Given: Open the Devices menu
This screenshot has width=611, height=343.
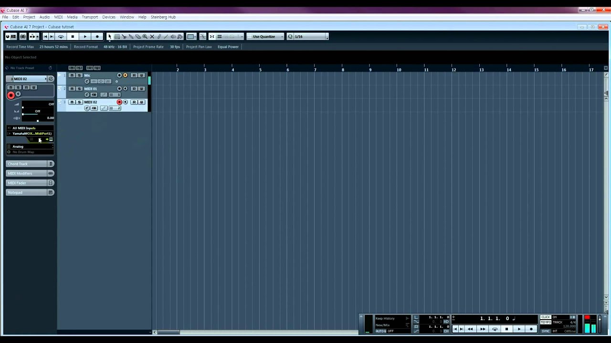Looking at the screenshot, I should click(109, 17).
